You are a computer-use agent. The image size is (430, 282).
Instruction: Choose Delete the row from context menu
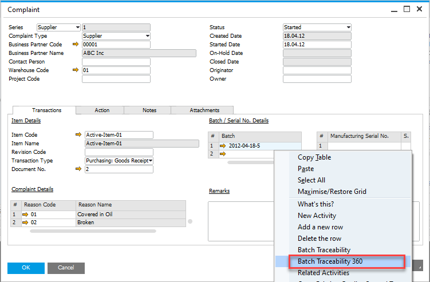click(x=319, y=239)
